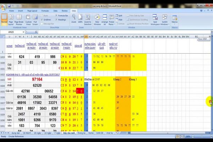
Task: Click THỐNG KÊ 30 NGÀY link
Action: coord(31,46)
